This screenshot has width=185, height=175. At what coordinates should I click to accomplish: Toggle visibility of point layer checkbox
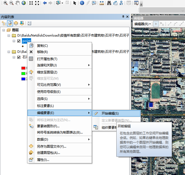click(19, 41)
